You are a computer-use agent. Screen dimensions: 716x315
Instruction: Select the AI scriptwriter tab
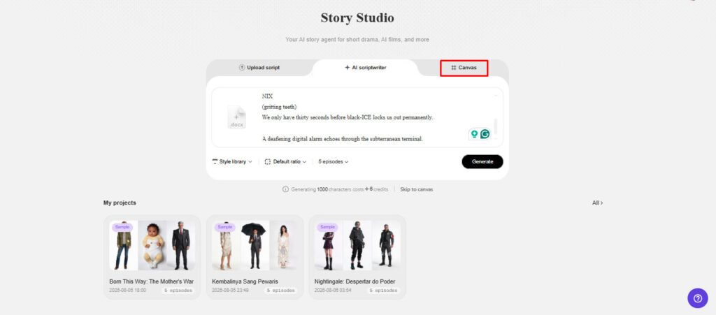tap(365, 68)
